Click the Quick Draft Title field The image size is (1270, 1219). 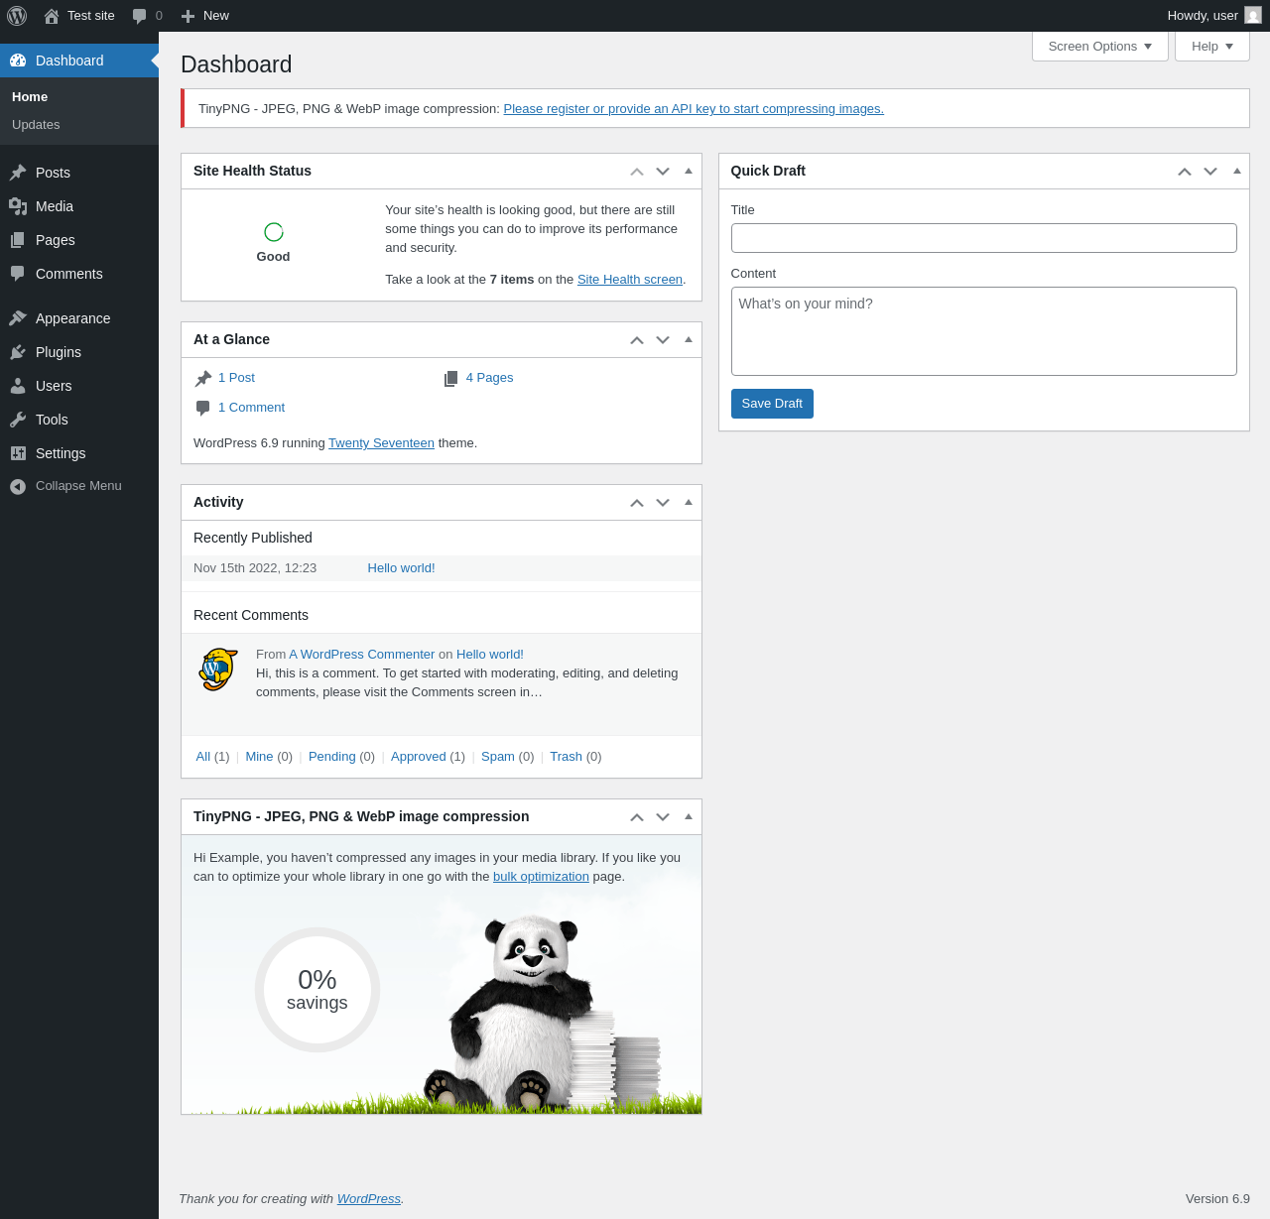click(984, 238)
